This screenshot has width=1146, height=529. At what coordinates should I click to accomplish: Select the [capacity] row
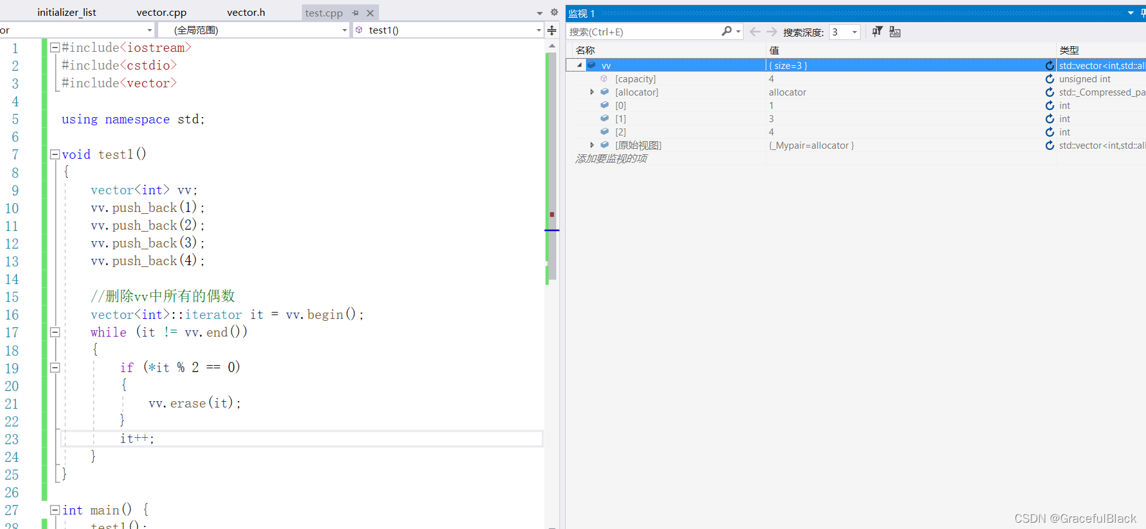856,78
